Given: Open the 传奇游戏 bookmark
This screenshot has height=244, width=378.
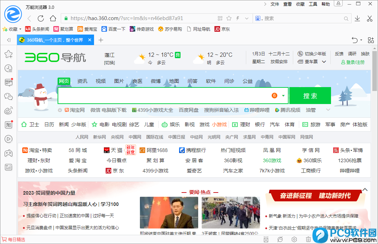Looking at the screenshot, I should (142, 29).
